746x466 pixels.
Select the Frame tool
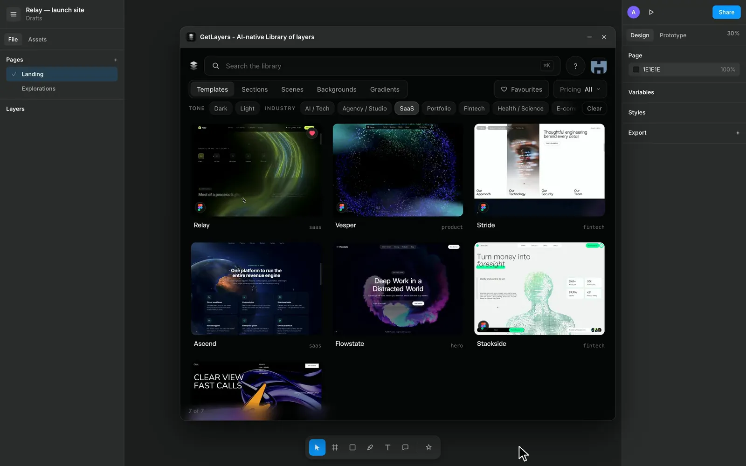[x=335, y=447]
